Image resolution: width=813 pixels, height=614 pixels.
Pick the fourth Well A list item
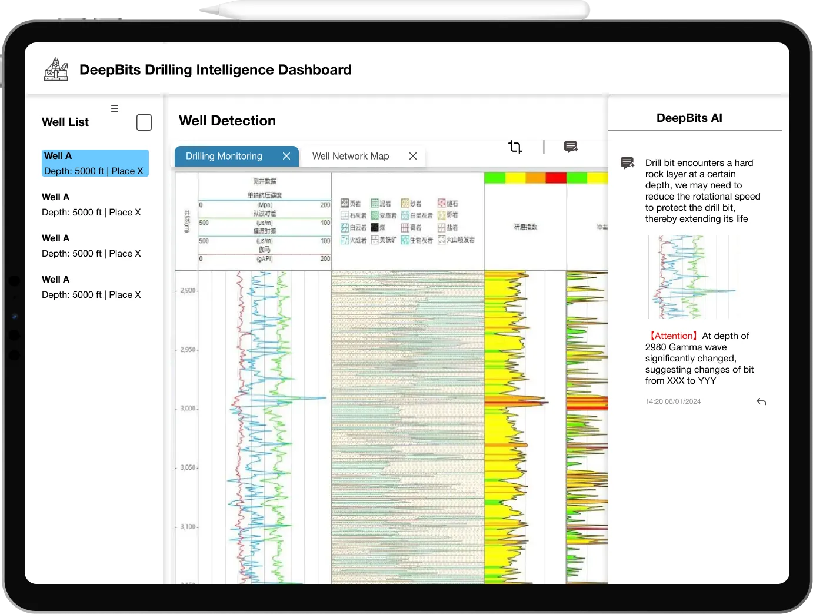tap(91, 287)
